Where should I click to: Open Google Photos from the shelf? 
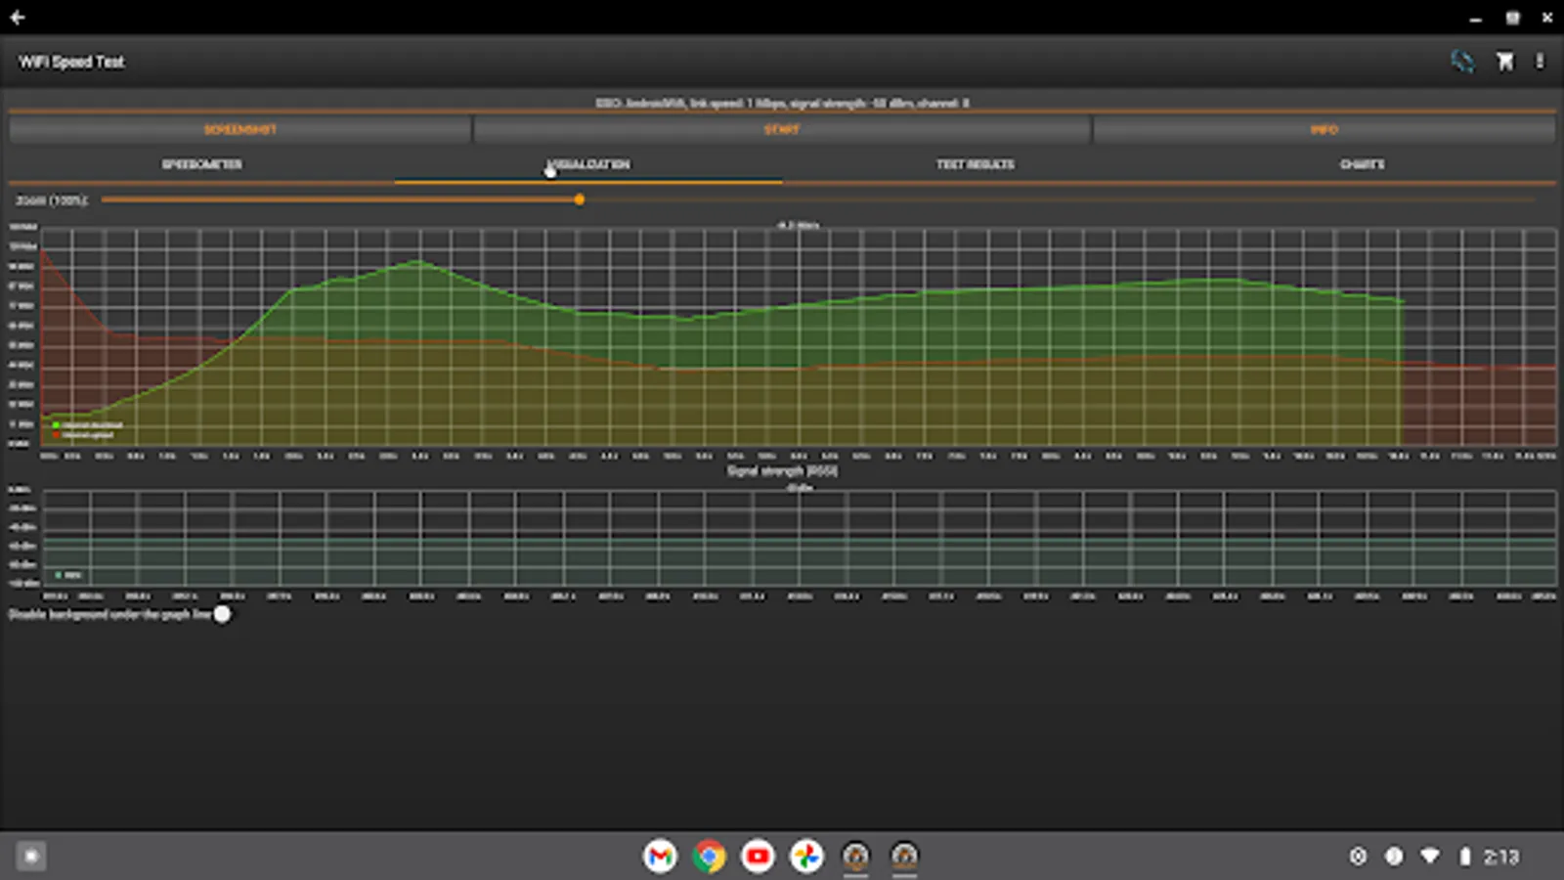[806, 857]
